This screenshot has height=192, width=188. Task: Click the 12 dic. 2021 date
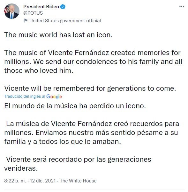pos(43,181)
